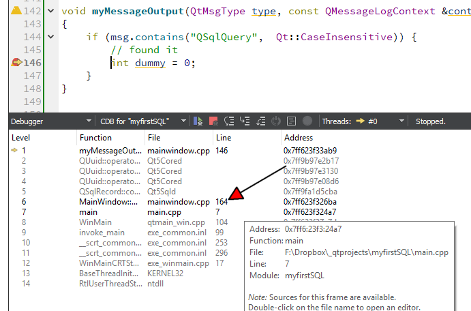Select stack frame 7 main

pyautogui.click(x=88, y=212)
